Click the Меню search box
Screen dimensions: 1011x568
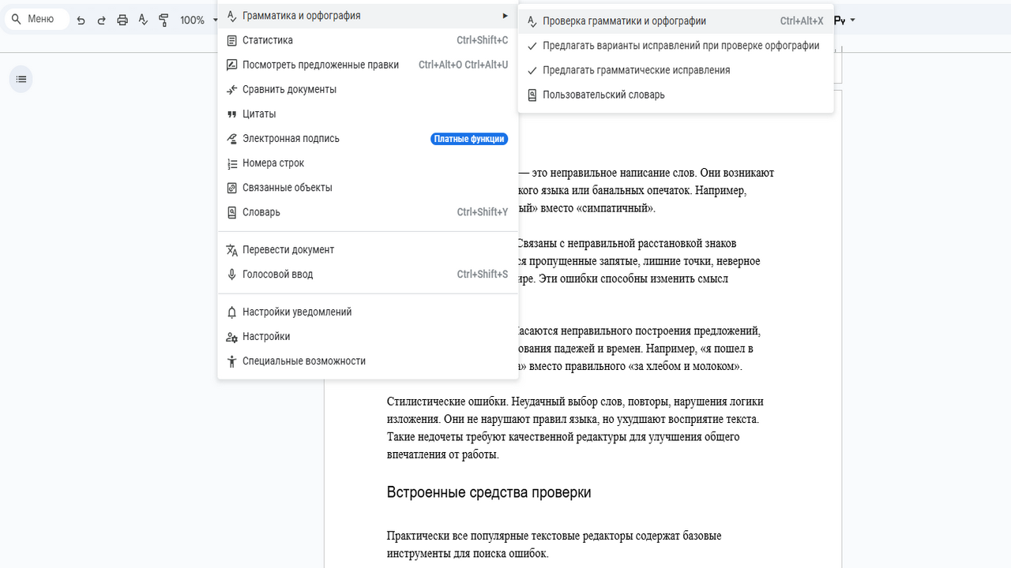[36, 20]
